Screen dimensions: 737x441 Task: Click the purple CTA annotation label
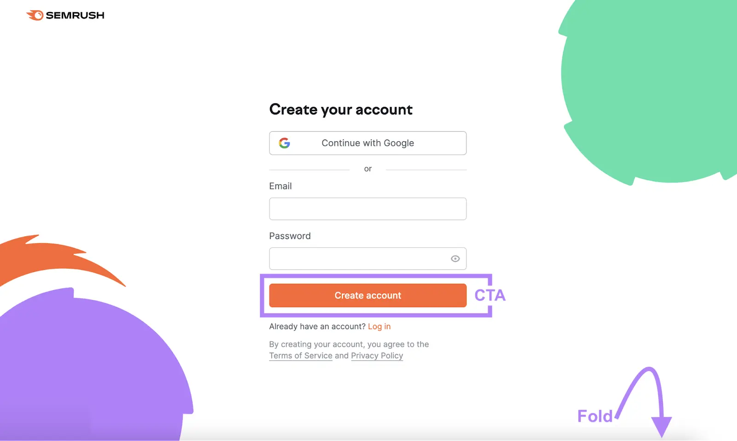tap(490, 295)
